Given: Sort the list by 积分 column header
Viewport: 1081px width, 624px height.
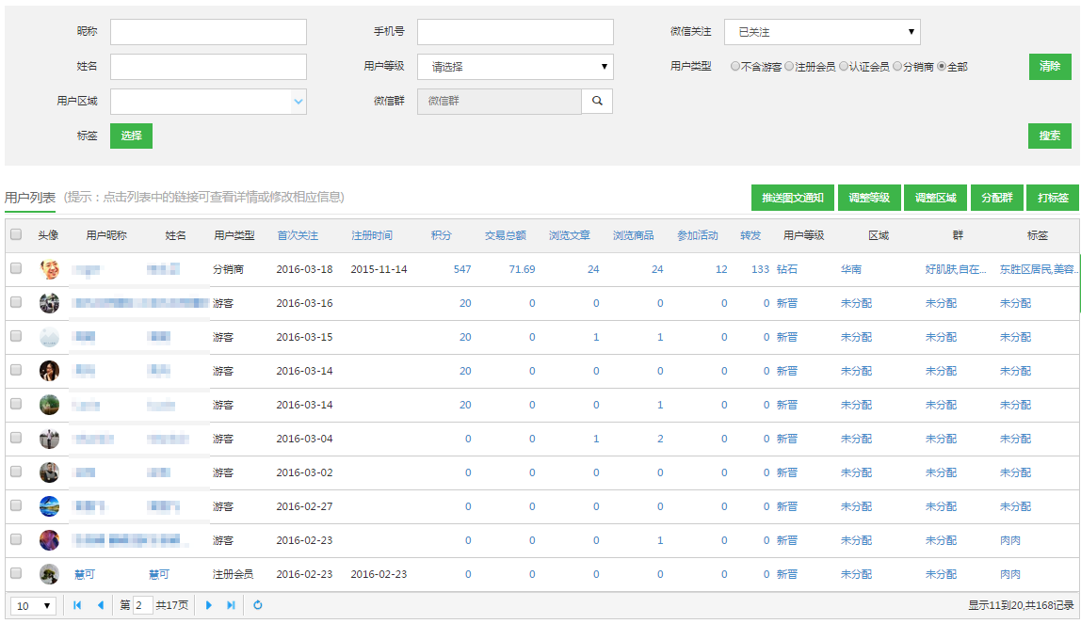Looking at the screenshot, I should 442,235.
